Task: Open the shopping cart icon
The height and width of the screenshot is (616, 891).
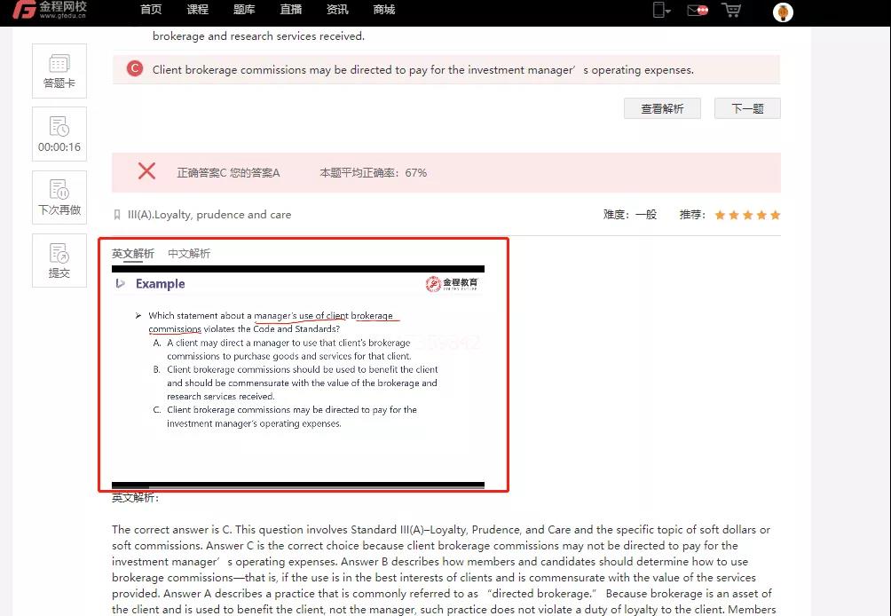Action: [x=731, y=10]
